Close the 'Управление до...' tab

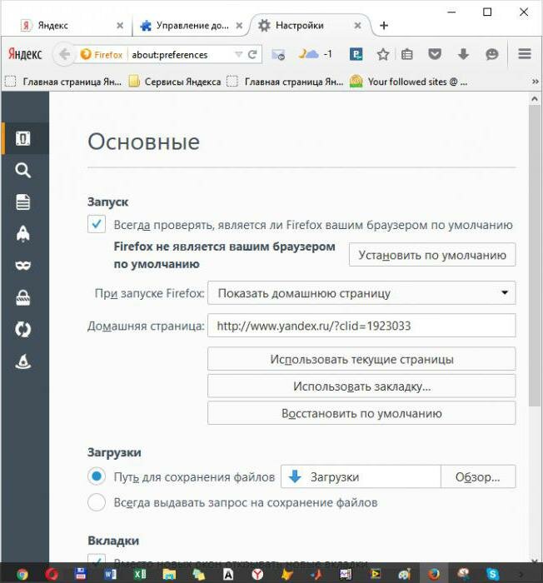coord(239,26)
